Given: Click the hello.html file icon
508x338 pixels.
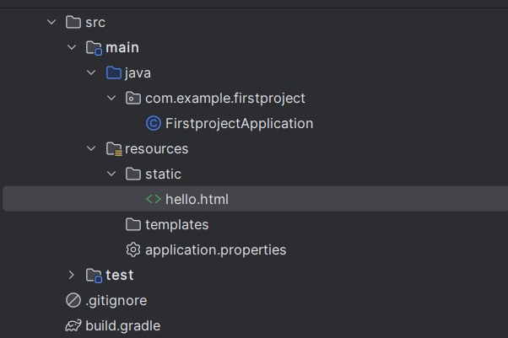Looking at the screenshot, I should (x=154, y=200).
